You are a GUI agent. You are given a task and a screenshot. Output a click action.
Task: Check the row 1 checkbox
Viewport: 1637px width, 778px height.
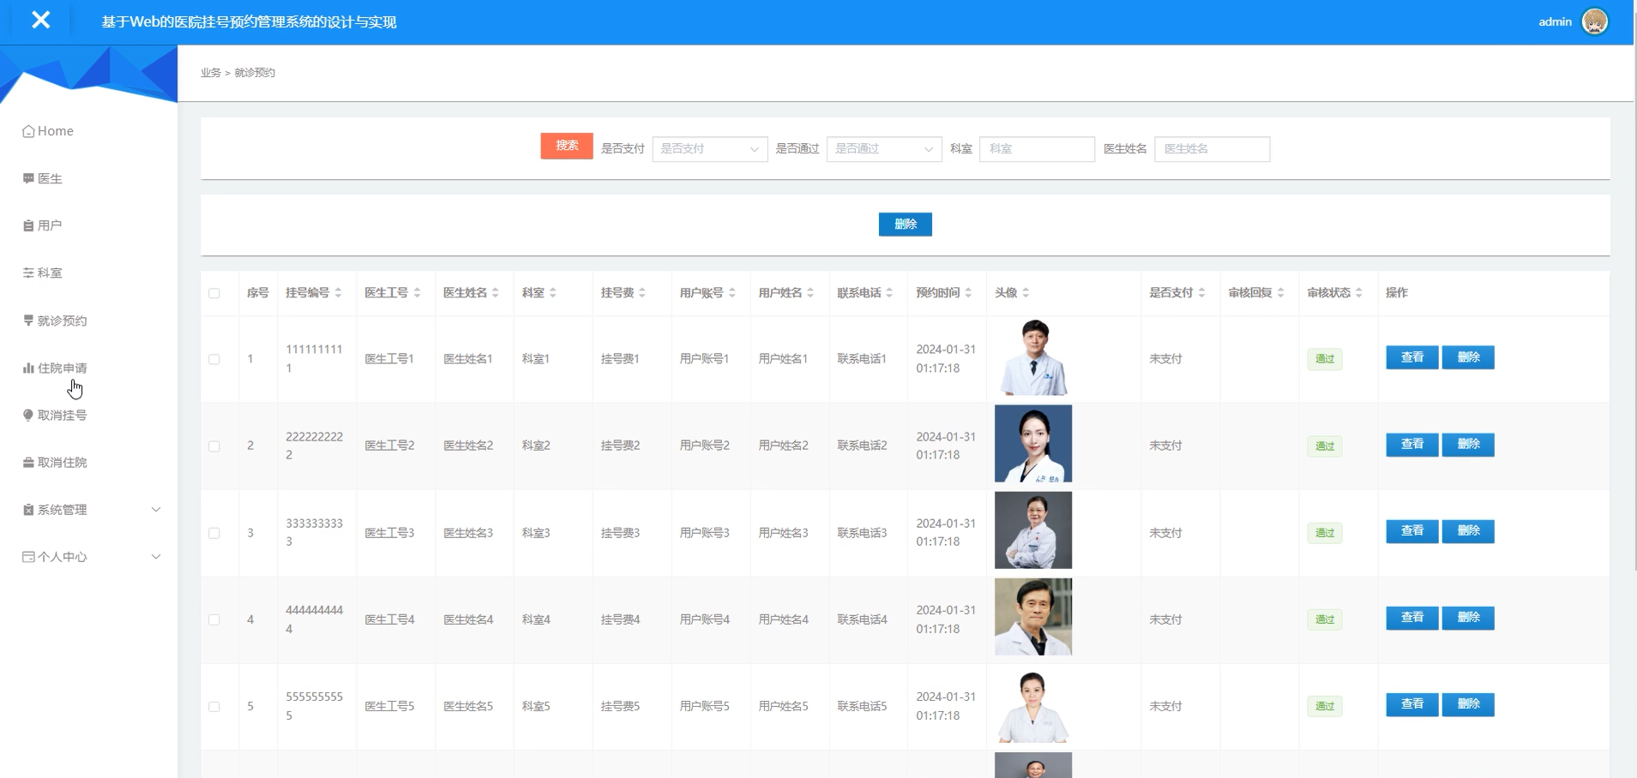pos(214,359)
